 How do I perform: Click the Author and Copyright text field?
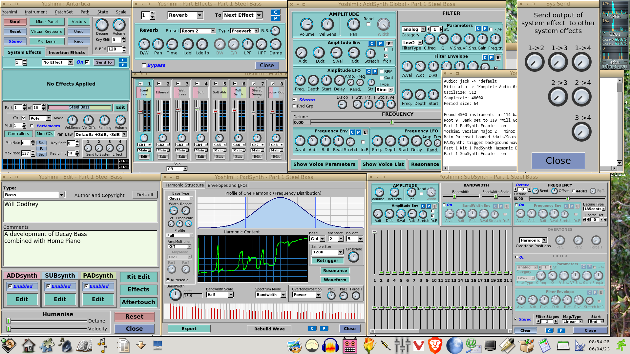[x=80, y=211]
